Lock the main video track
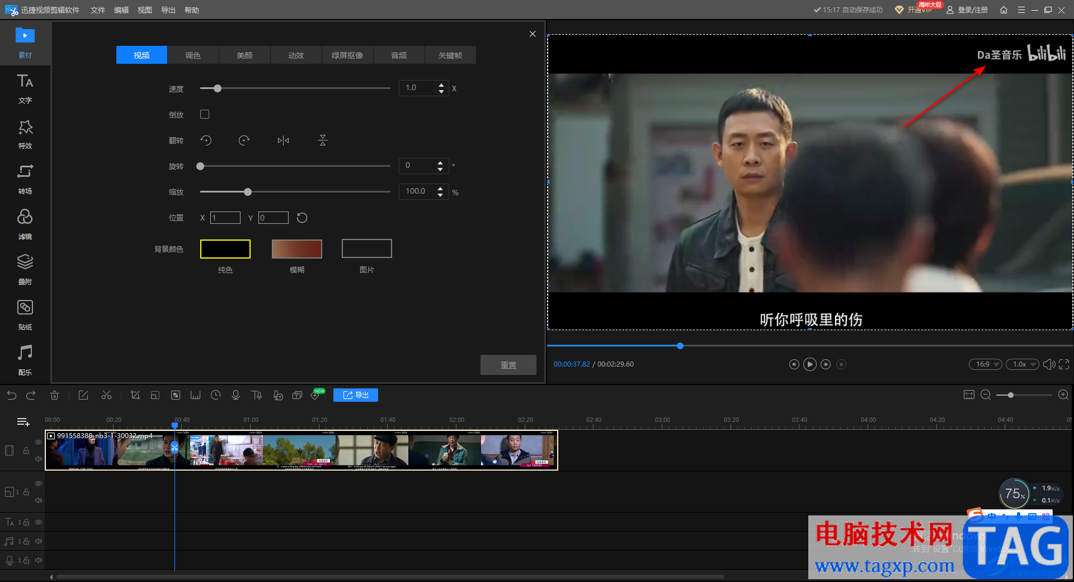The width and height of the screenshot is (1074, 582). pyautogui.click(x=26, y=450)
